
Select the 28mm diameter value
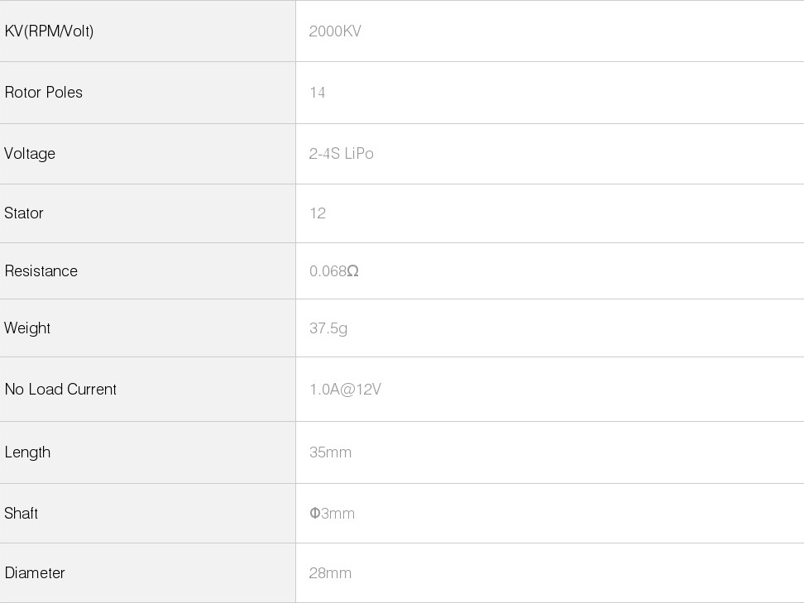click(330, 573)
